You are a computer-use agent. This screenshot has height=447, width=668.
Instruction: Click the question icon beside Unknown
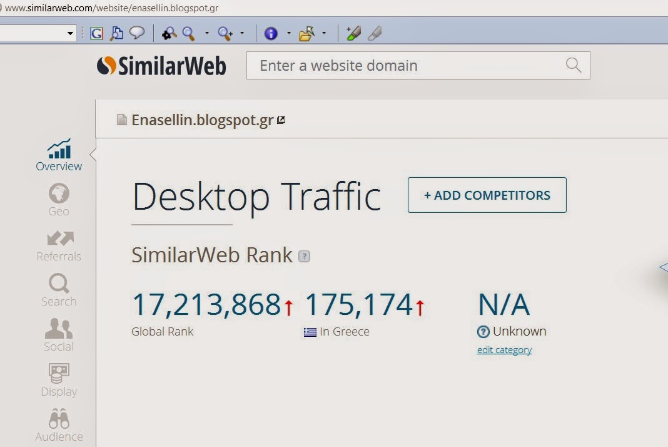tap(483, 331)
